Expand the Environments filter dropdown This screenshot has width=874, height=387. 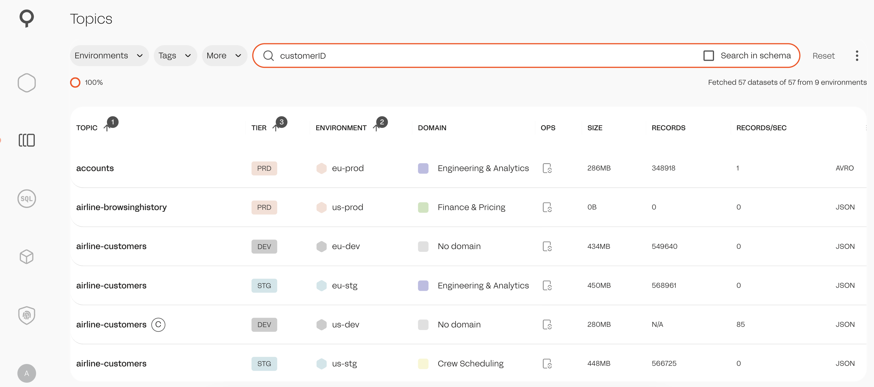109,56
